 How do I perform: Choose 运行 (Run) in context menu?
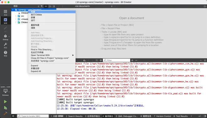pos(52,20)
